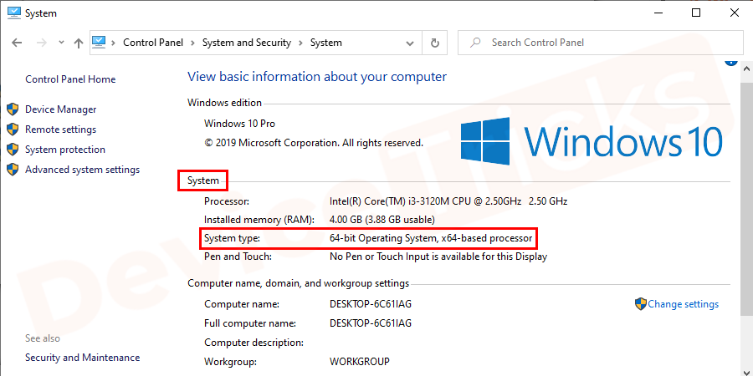The image size is (753, 376).
Task: Select System and Security breadcrumb
Action: click(247, 43)
